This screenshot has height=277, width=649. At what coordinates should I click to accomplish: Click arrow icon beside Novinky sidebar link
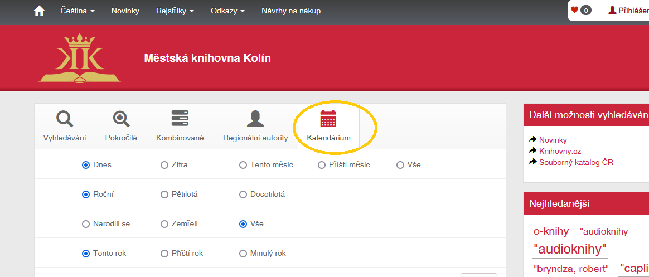533,139
